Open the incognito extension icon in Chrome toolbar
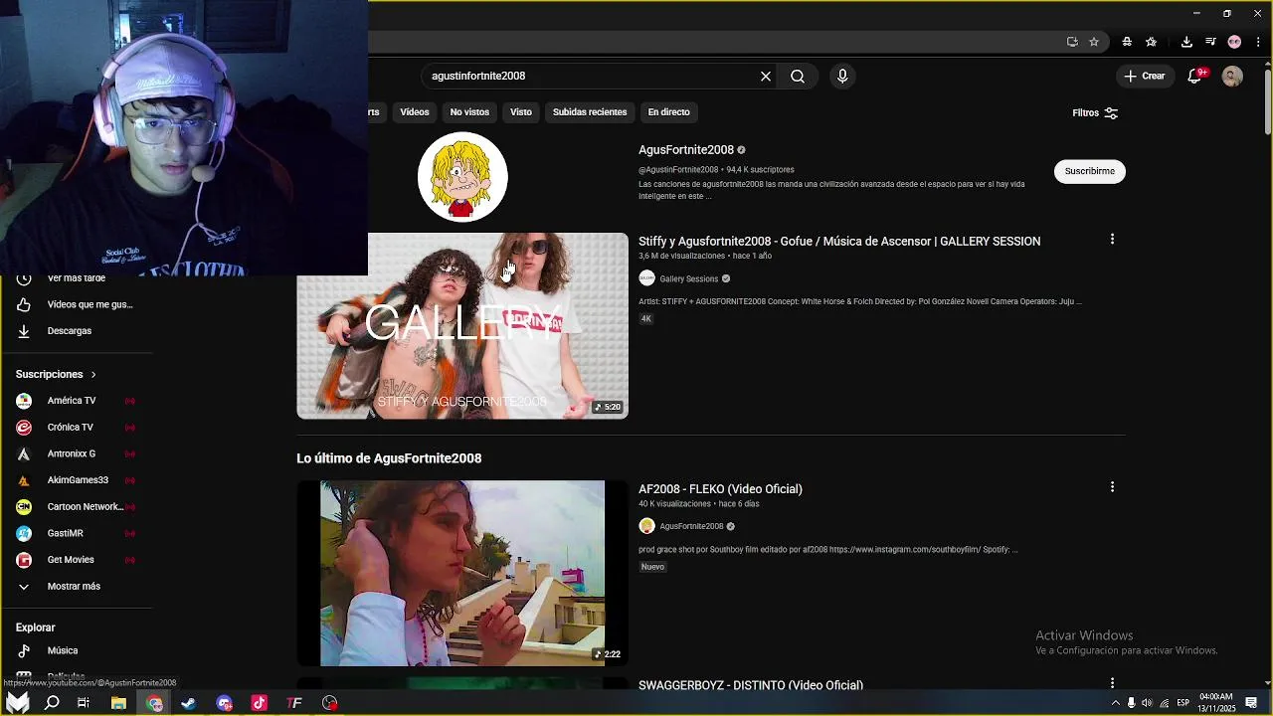Image resolution: width=1273 pixels, height=716 pixels. [x=1126, y=42]
